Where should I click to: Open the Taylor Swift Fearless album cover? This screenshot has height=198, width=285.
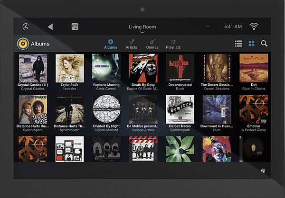[x=70, y=68]
